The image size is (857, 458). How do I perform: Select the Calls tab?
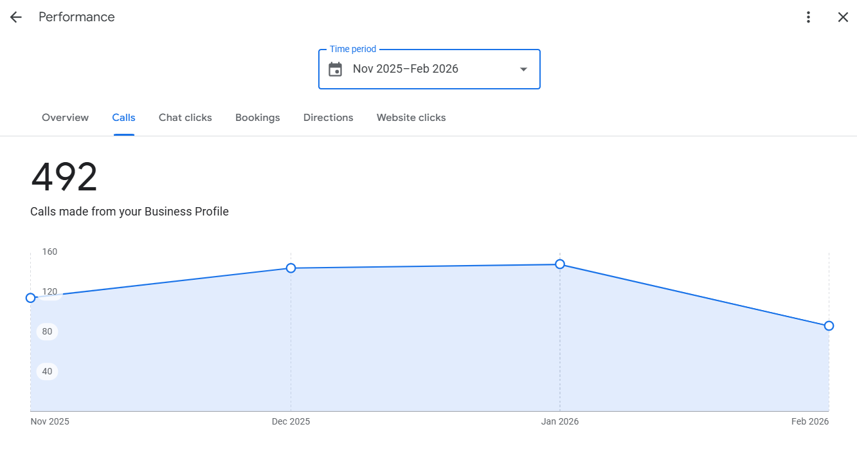[123, 118]
